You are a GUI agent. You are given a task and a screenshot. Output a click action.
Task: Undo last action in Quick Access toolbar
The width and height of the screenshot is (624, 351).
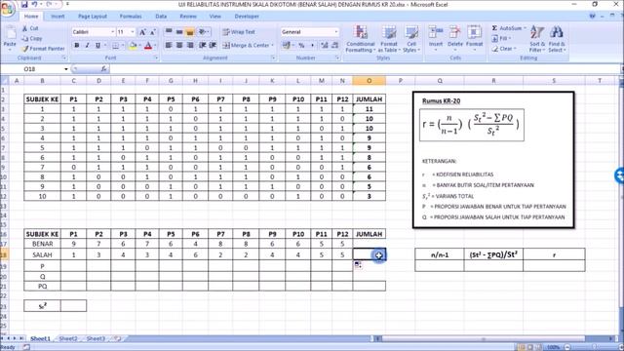click(35, 4)
